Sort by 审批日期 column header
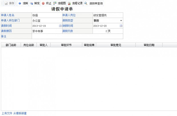 point(149,45)
